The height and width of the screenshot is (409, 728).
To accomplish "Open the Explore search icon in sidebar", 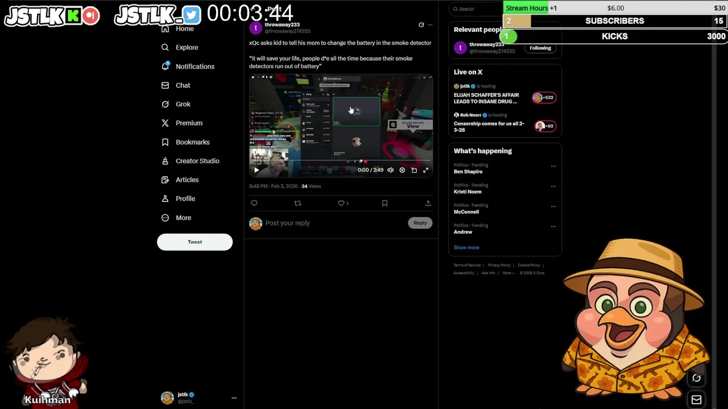I will pyautogui.click(x=165, y=48).
